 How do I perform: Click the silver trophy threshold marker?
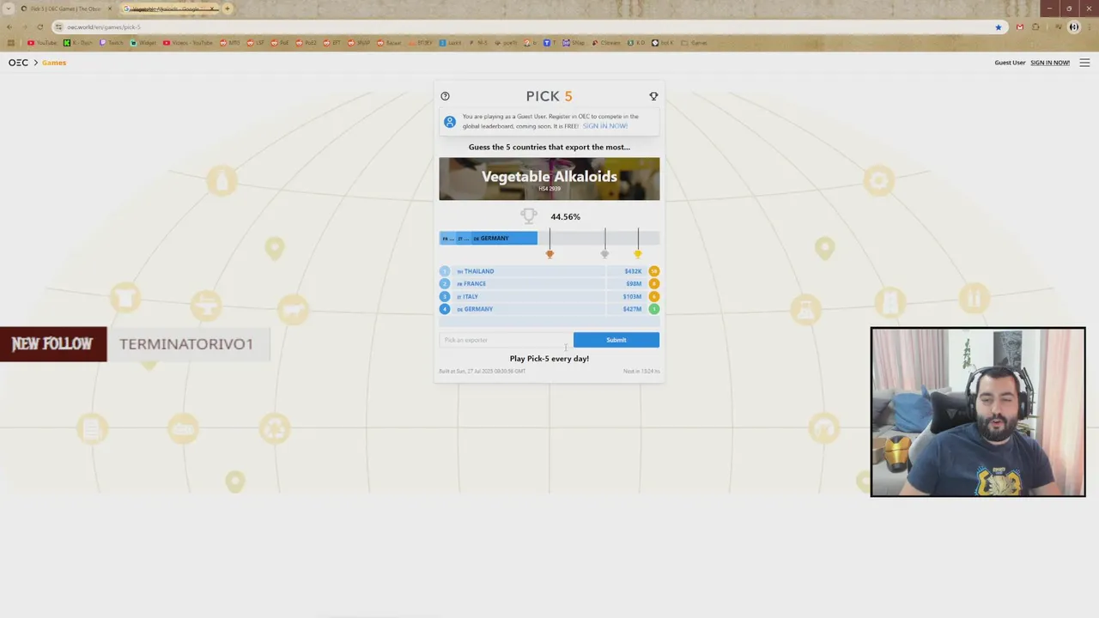604,253
